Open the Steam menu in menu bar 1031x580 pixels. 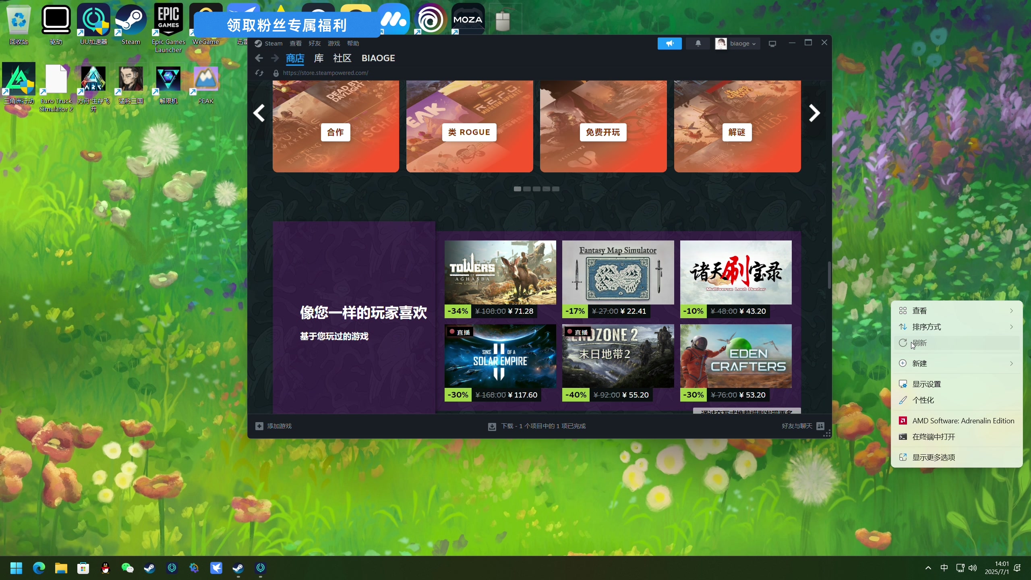click(x=273, y=43)
